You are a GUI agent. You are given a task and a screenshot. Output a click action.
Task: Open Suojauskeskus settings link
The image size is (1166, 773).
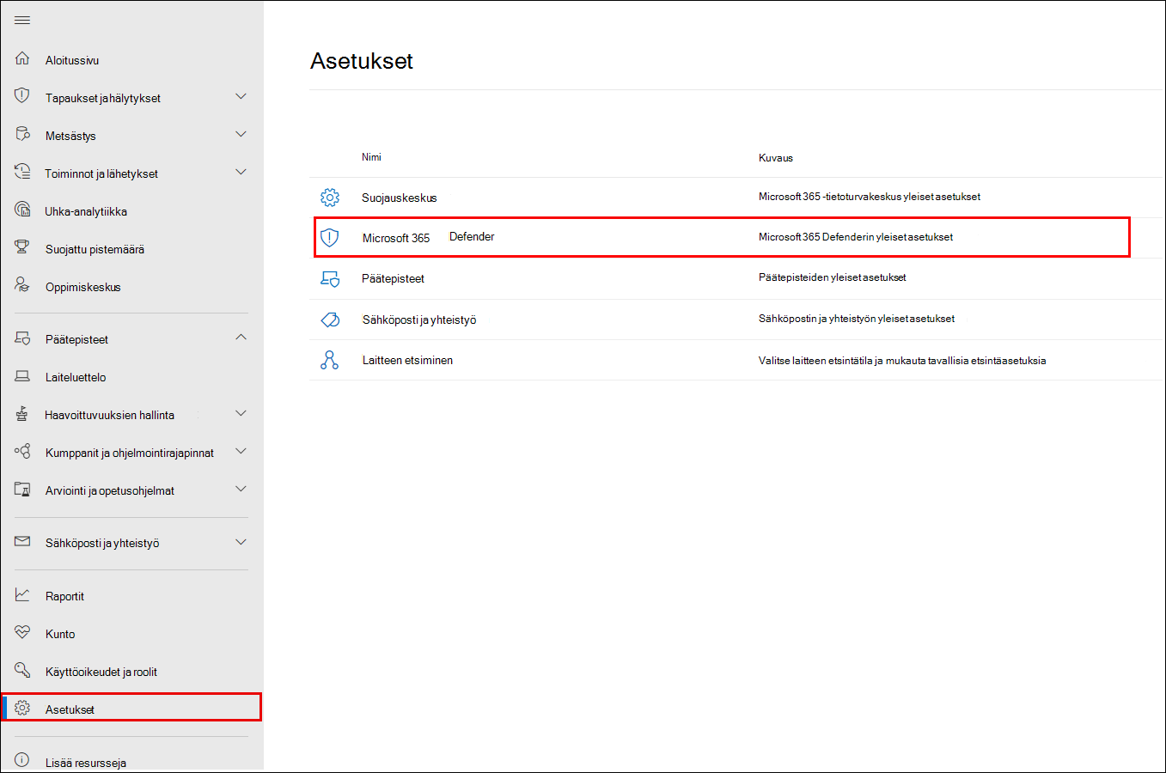pyautogui.click(x=399, y=198)
